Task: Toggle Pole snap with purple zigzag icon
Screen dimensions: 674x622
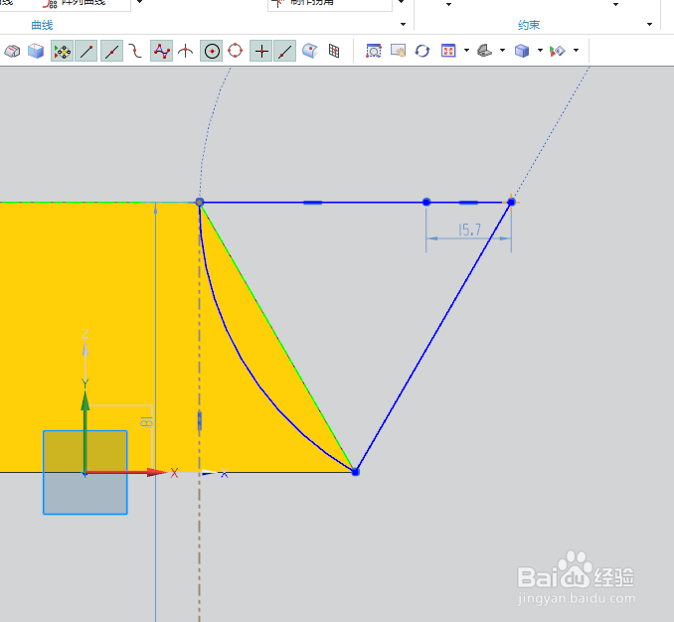Action: (162, 51)
